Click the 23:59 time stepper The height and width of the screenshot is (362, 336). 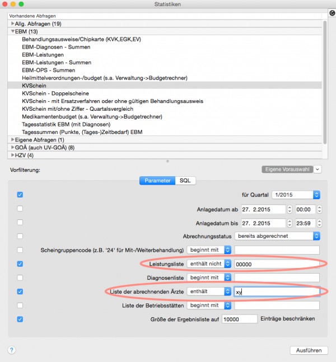[319, 223]
